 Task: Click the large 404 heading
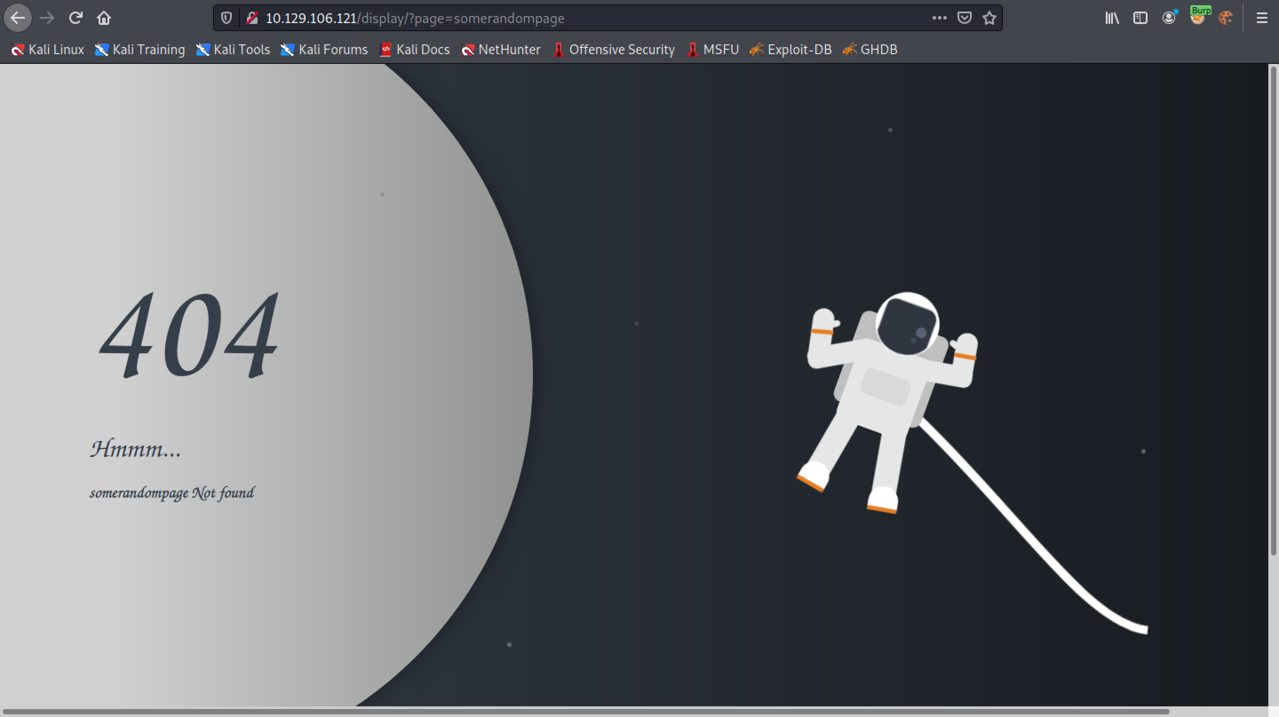tap(189, 335)
